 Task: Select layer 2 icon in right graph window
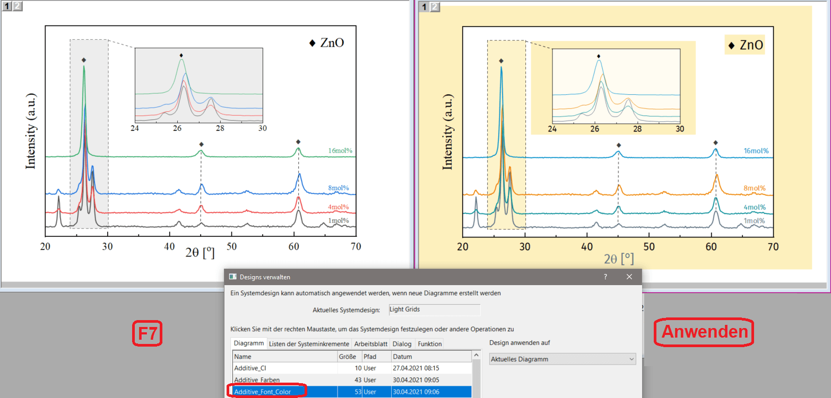[x=434, y=6]
